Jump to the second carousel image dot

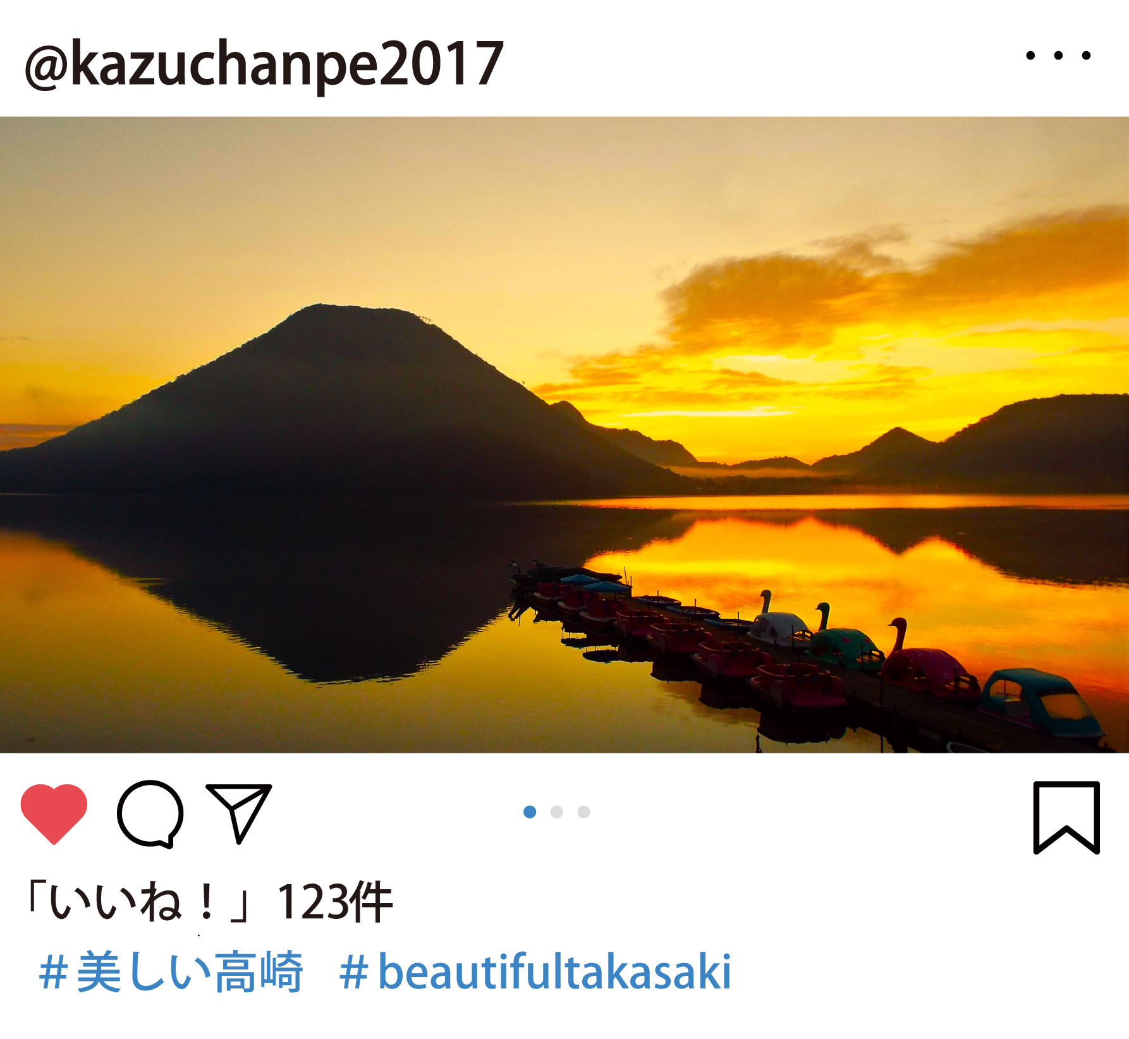pos(557,811)
